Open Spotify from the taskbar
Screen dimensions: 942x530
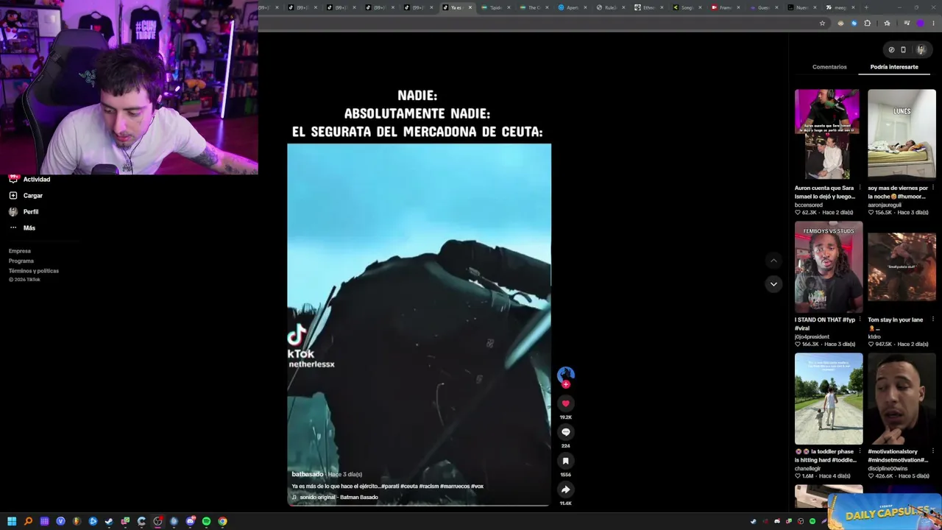point(206,521)
